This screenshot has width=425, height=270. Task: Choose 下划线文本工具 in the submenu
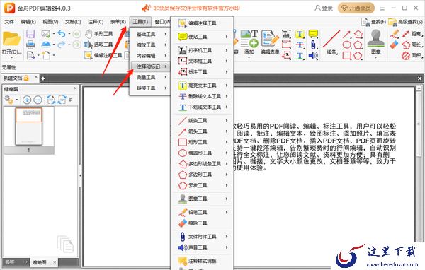point(202,107)
